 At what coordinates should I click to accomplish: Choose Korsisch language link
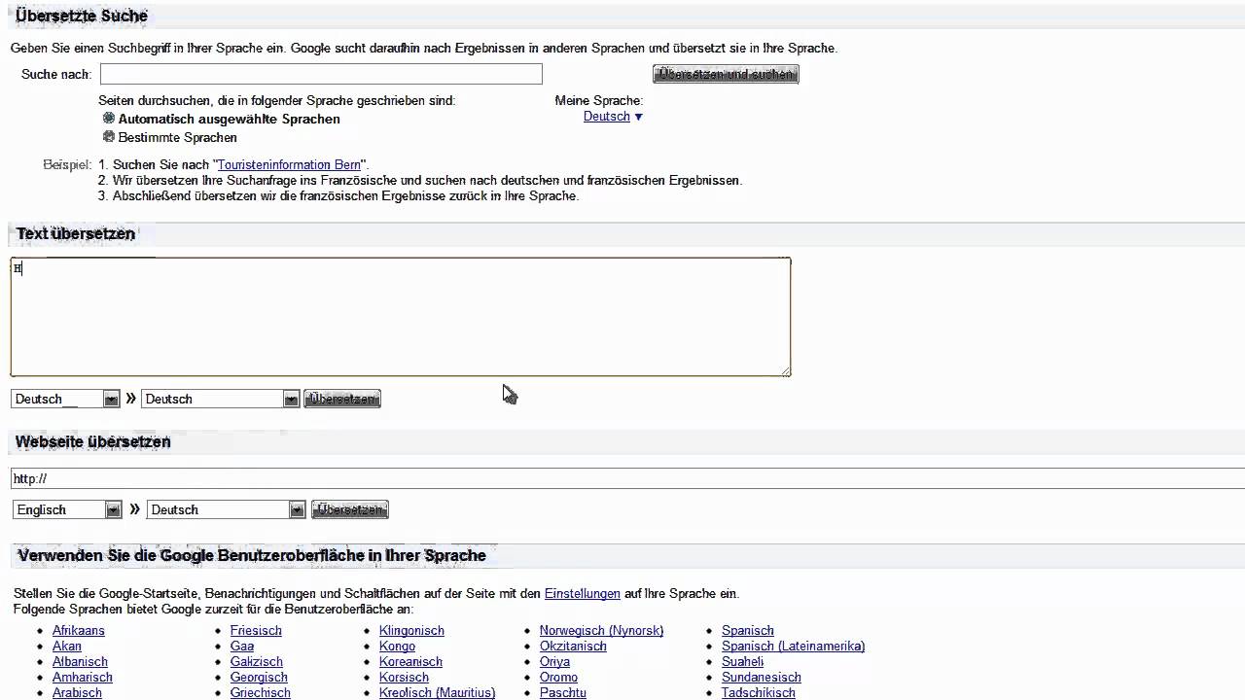click(x=404, y=677)
